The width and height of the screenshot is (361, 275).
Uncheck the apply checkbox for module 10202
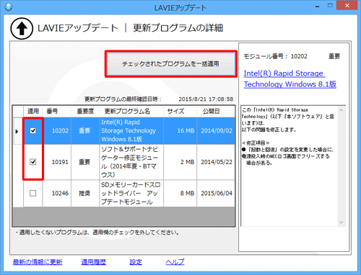pyautogui.click(x=33, y=131)
